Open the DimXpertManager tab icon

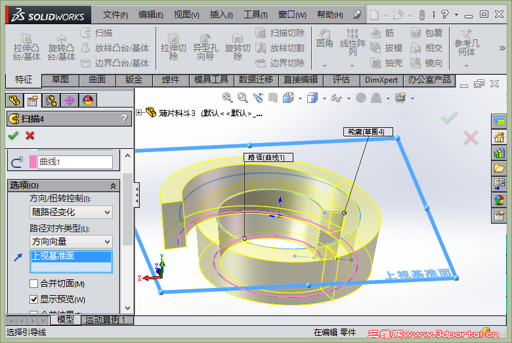[x=70, y=100]
